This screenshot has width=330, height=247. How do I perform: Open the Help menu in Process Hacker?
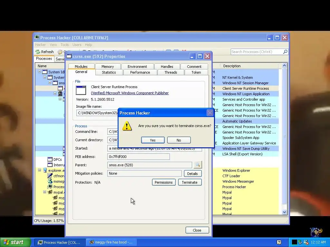click(x=88, y=45)
